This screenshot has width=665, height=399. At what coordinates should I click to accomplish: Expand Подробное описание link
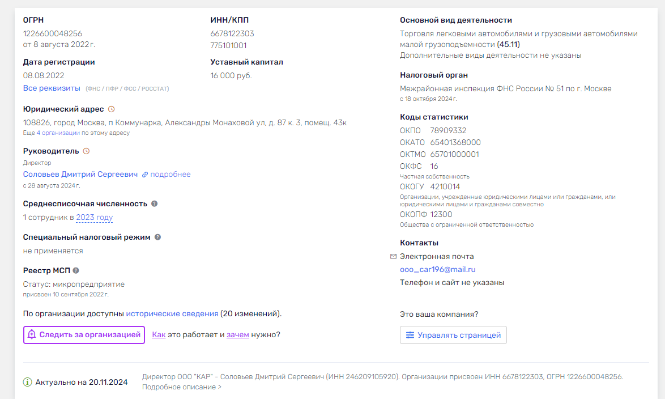coord(181,387)
